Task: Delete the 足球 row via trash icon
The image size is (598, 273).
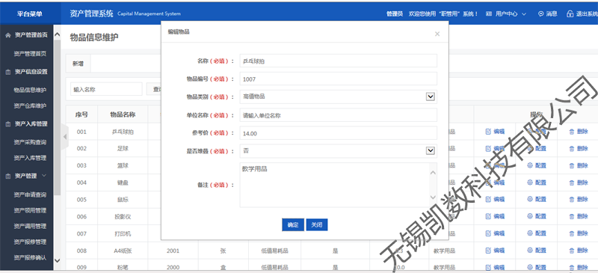Action: click(572, 149)
